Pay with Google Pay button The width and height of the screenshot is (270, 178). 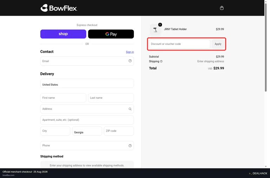pos(111,34)
